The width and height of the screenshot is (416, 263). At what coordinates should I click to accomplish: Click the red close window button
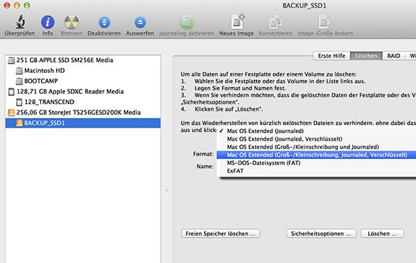pos(7,6)
